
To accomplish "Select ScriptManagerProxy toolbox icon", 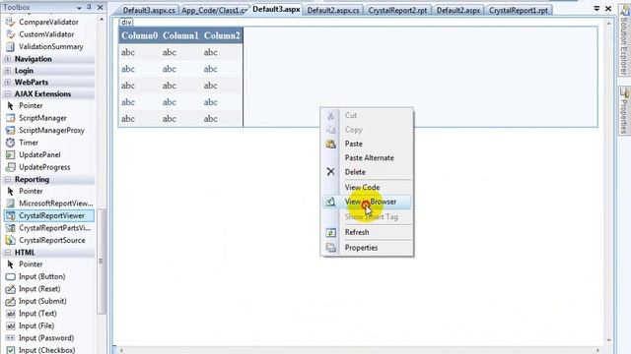I will pyautogui.click(x=11, y=131).
